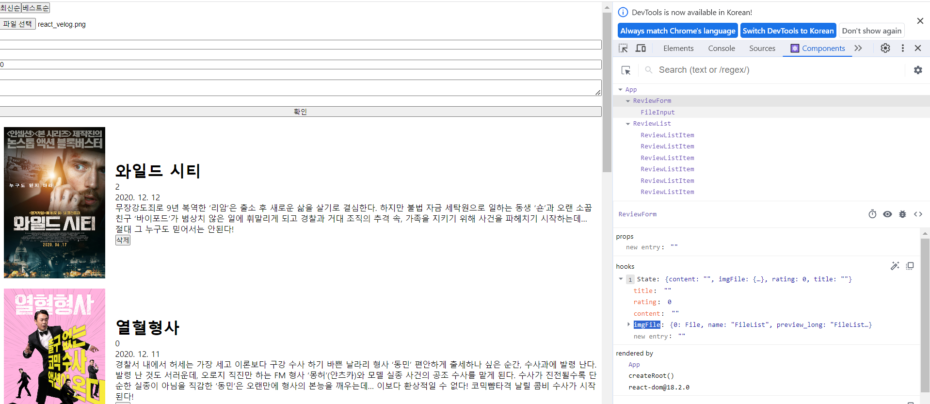Select the last ReviewListItem in the tree
Screen dimensions: 930x404
667,192
